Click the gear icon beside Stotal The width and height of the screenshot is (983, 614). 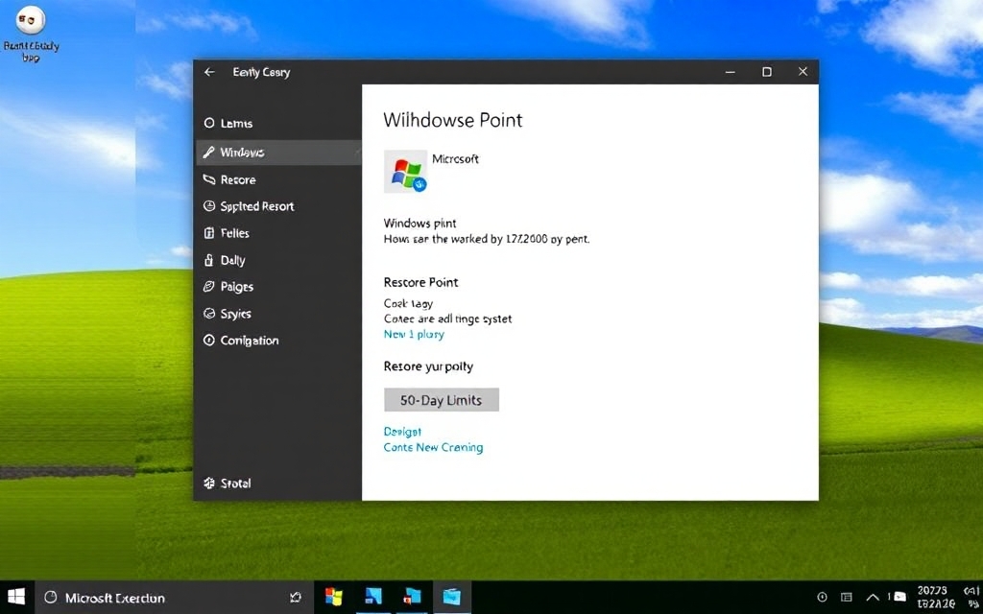pos(209,484)
